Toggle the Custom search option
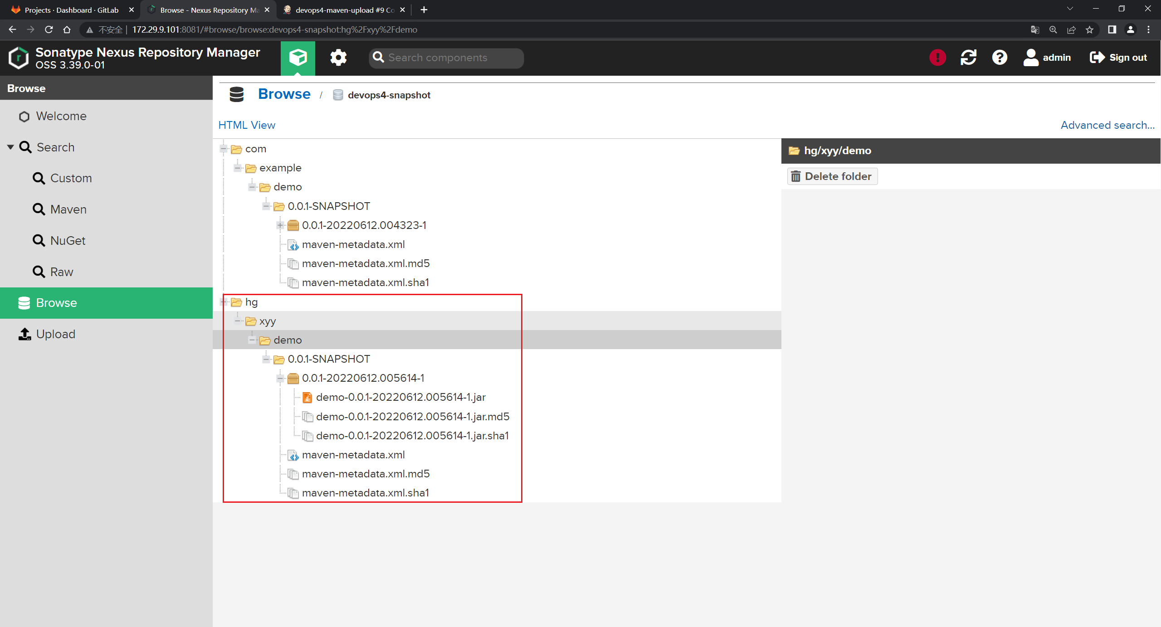Image resolution: width=1161 pixels, height=627 pixels. [x=70, y=178]
